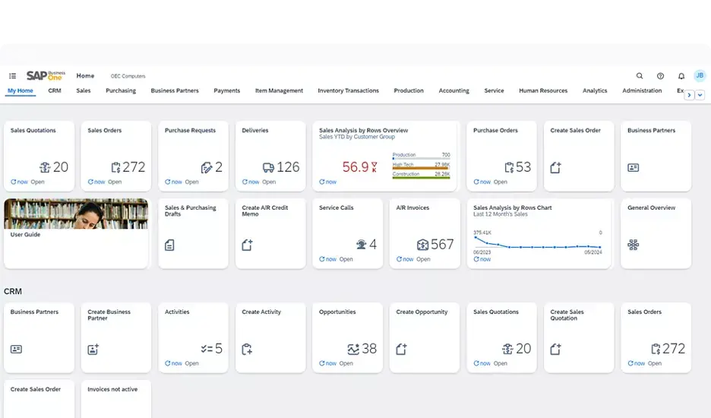The width and height of the screenshot is (711, 418).
Task: Open the main menu hamburger icon
Action: pos(13,76)
